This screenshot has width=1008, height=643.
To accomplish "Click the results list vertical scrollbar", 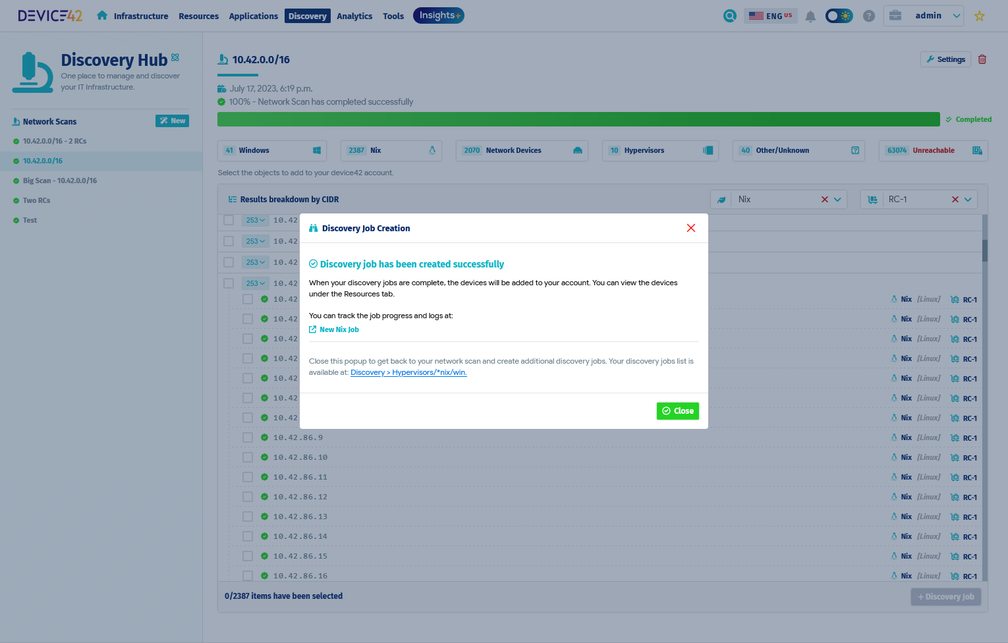I will (x=985, y=250).
